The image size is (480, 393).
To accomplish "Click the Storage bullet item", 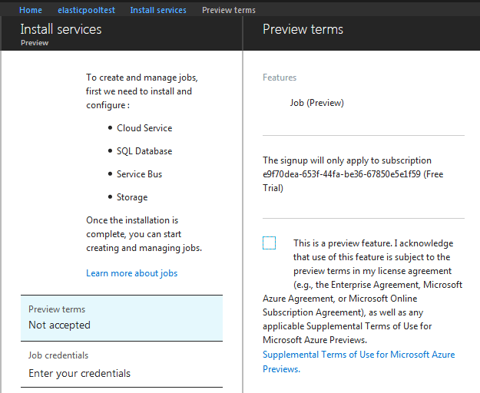I will (x=132, y=197).
